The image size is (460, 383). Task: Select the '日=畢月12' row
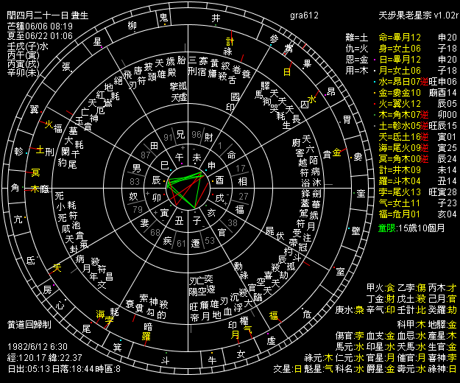(417, 60)
